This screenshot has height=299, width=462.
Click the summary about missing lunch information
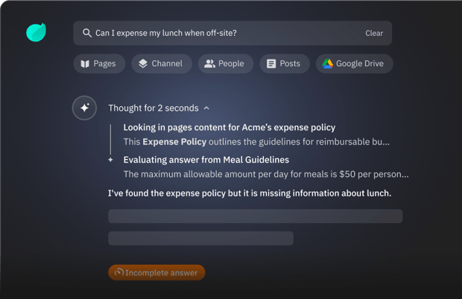click(250, 193)
